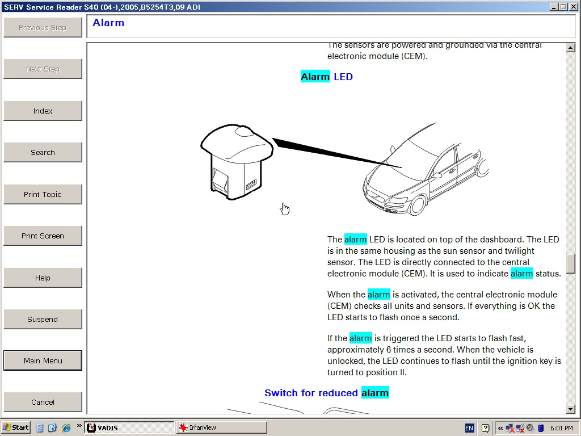Open the Search function
The image size is (581, 436).
pyautogui.click(x=43, y=152)
